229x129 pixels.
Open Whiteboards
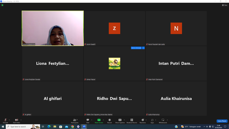[x=163, y=121]
